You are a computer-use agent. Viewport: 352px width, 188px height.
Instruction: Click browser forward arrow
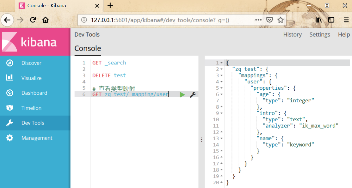[x=20, y=20]
